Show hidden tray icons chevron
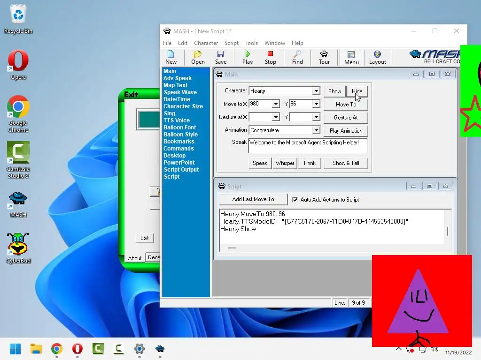This screenshot has height=360, width=481. [398, 349]
